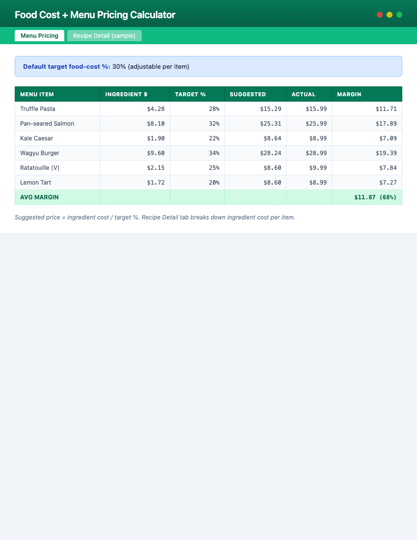Click Wagyu Burger suggested price $28.24
Viewport: 417px width, 540px height.
point(270,153)
